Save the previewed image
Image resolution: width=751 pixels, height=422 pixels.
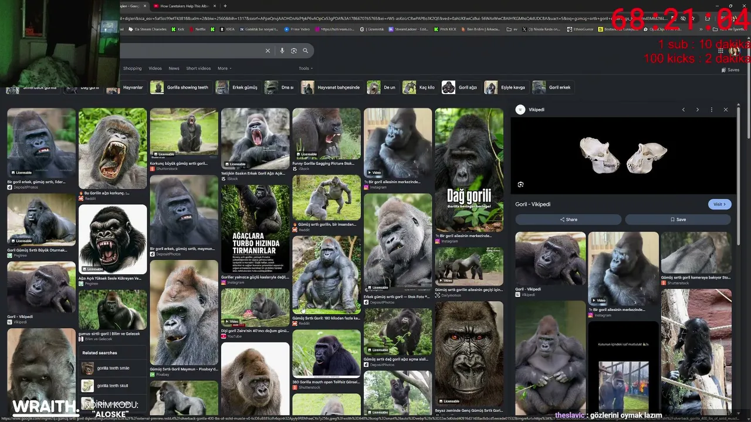click(x=678, y=219)
